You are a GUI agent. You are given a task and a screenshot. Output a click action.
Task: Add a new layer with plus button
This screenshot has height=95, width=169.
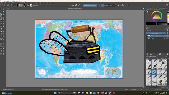(x=147, y=54)
